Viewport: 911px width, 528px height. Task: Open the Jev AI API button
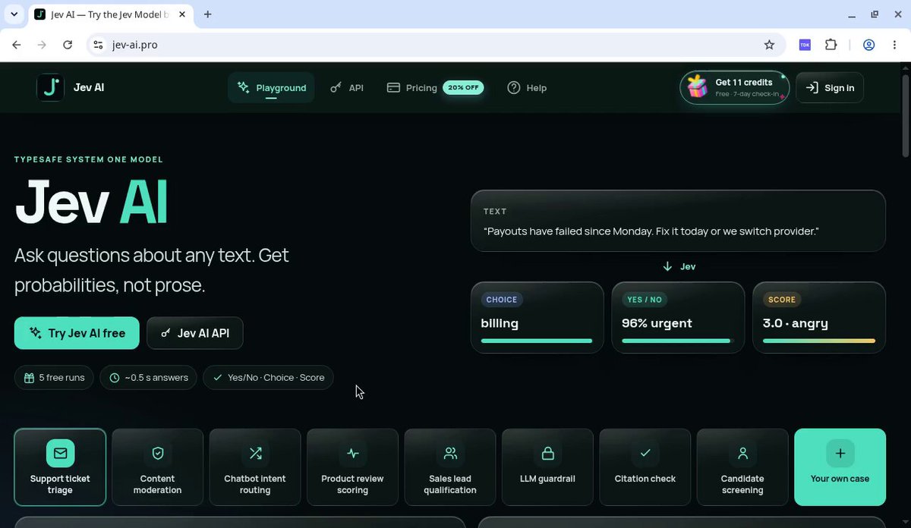pos(195,333)
